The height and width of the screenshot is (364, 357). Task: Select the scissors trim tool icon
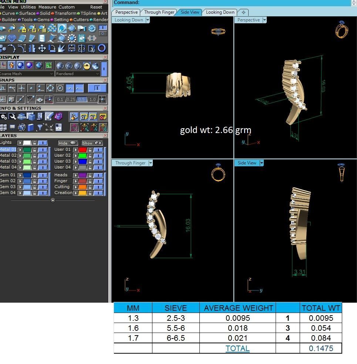pyautogui.click(x=92, y=48)
